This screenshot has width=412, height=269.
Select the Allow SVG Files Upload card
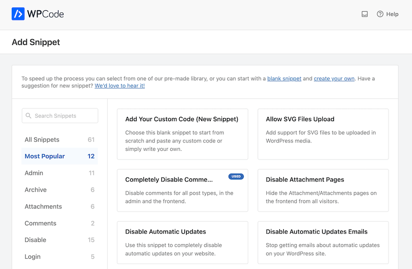tap(323, 134)
